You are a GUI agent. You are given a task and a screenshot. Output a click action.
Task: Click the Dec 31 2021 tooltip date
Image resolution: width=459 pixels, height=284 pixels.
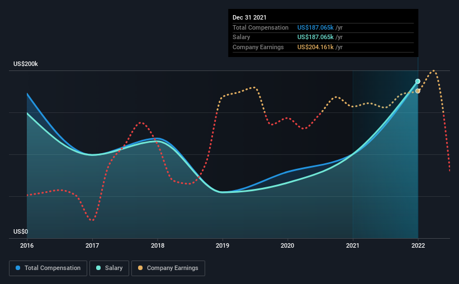[249, 17]
